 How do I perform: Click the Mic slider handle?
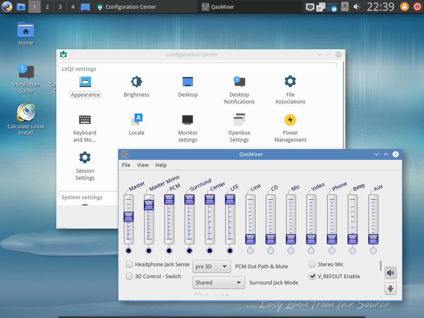291,239
